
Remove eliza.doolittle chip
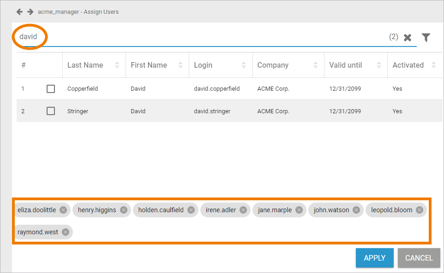coord(63,210)
